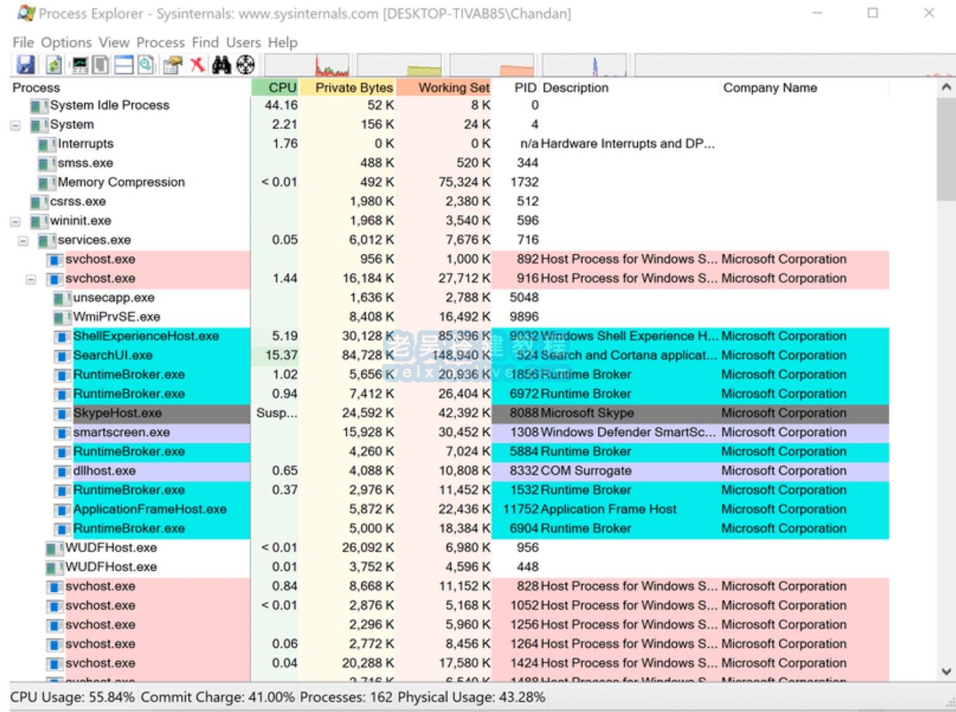The width and height of the screenshot is (956, 712).
Task: Open the Users menu
Action: pos(243,42)
